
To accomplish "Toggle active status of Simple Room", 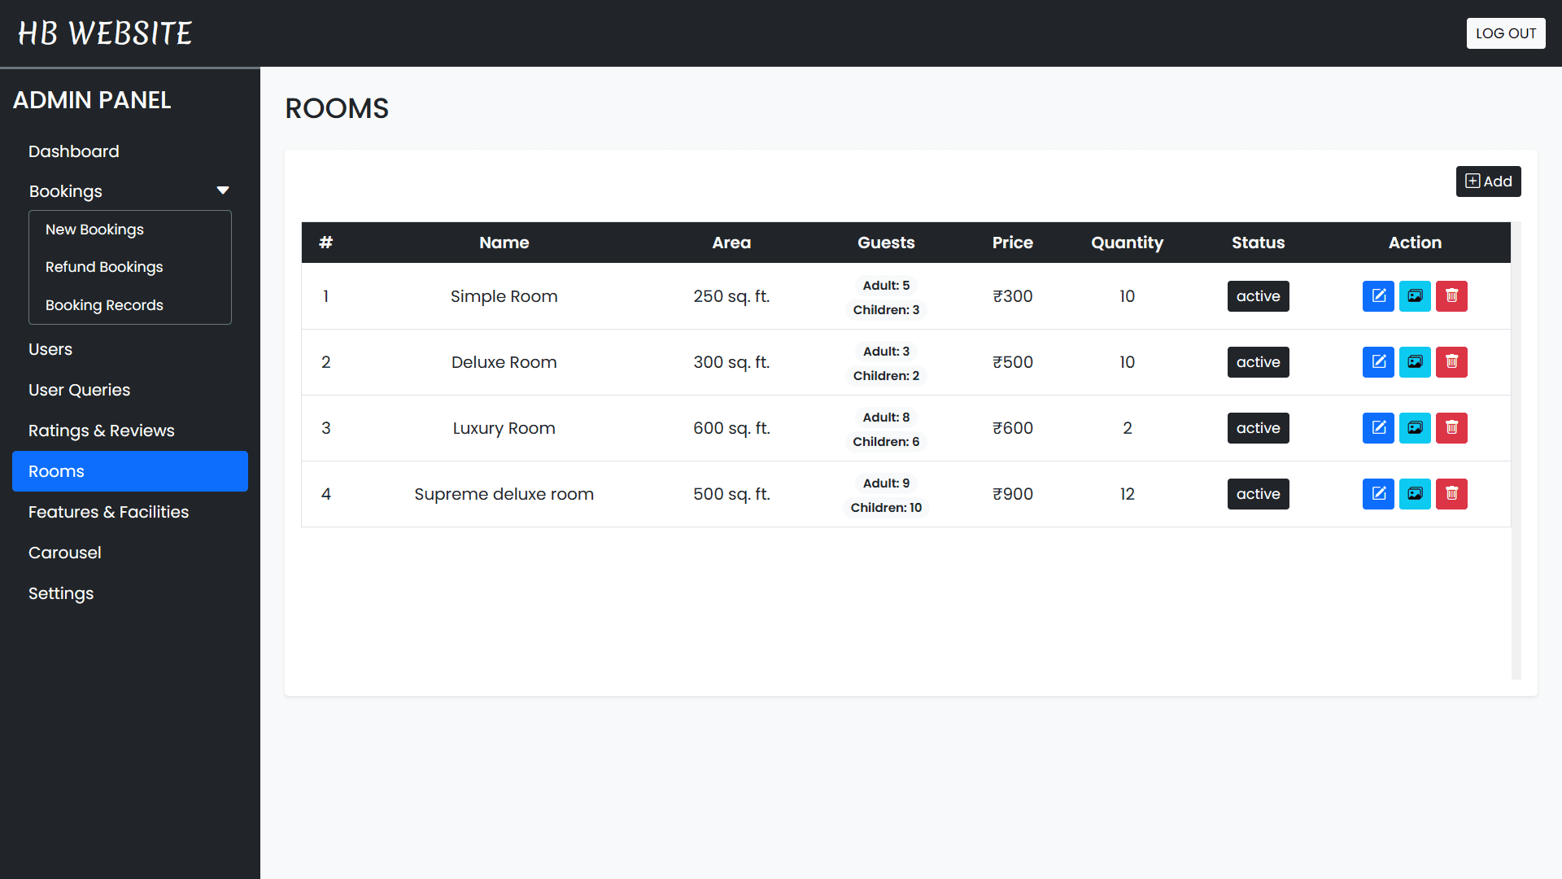I will [x=1258, y=296].
